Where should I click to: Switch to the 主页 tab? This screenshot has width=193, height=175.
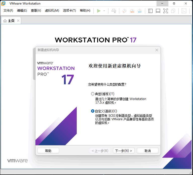(x=11, y=21)
